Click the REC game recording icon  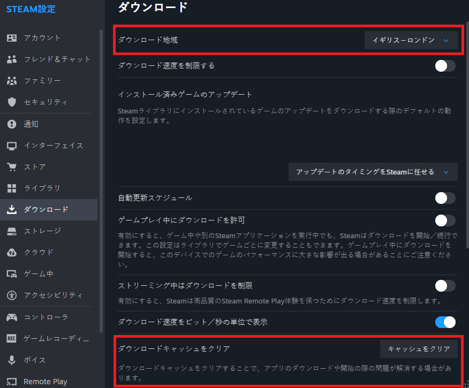12,338
